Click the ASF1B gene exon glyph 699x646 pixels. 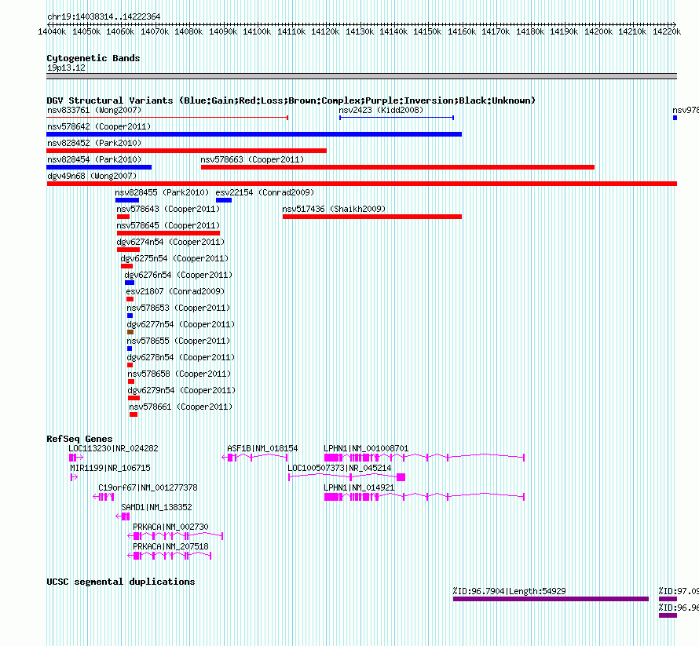230,458
